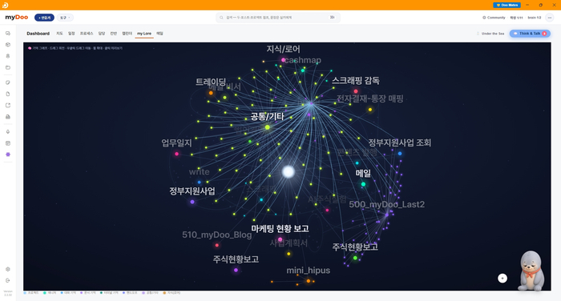Click the seal mascot character
This screenshot has width=561, height=301.
[x=531, y=271]
